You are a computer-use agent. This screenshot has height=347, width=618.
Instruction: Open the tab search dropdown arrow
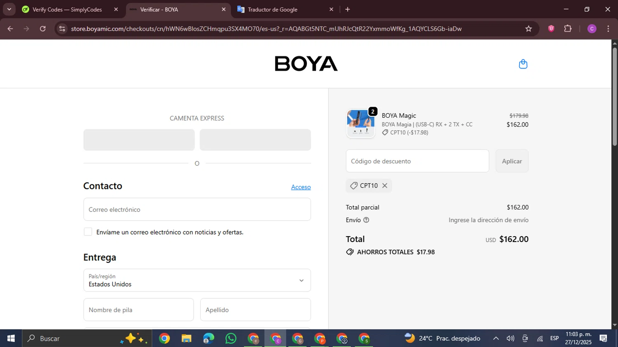[9, 9]
